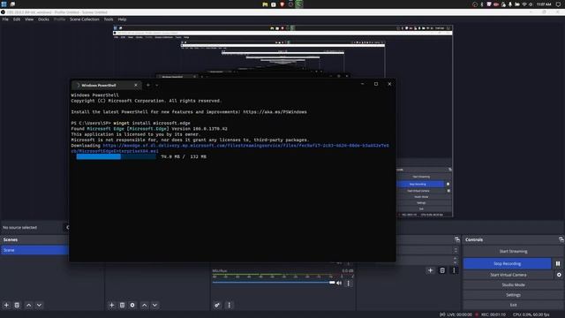Select the 'Scene' entry in Scenes list
The height and width of the screenshot is (318, 565).
[34, 250]
